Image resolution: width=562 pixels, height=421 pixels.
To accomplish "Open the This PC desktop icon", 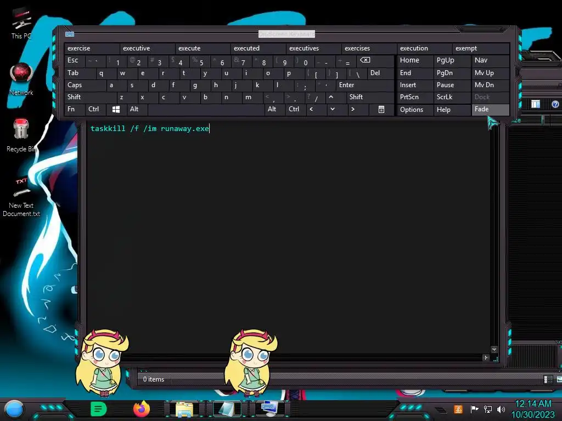I will click(21, 24).
